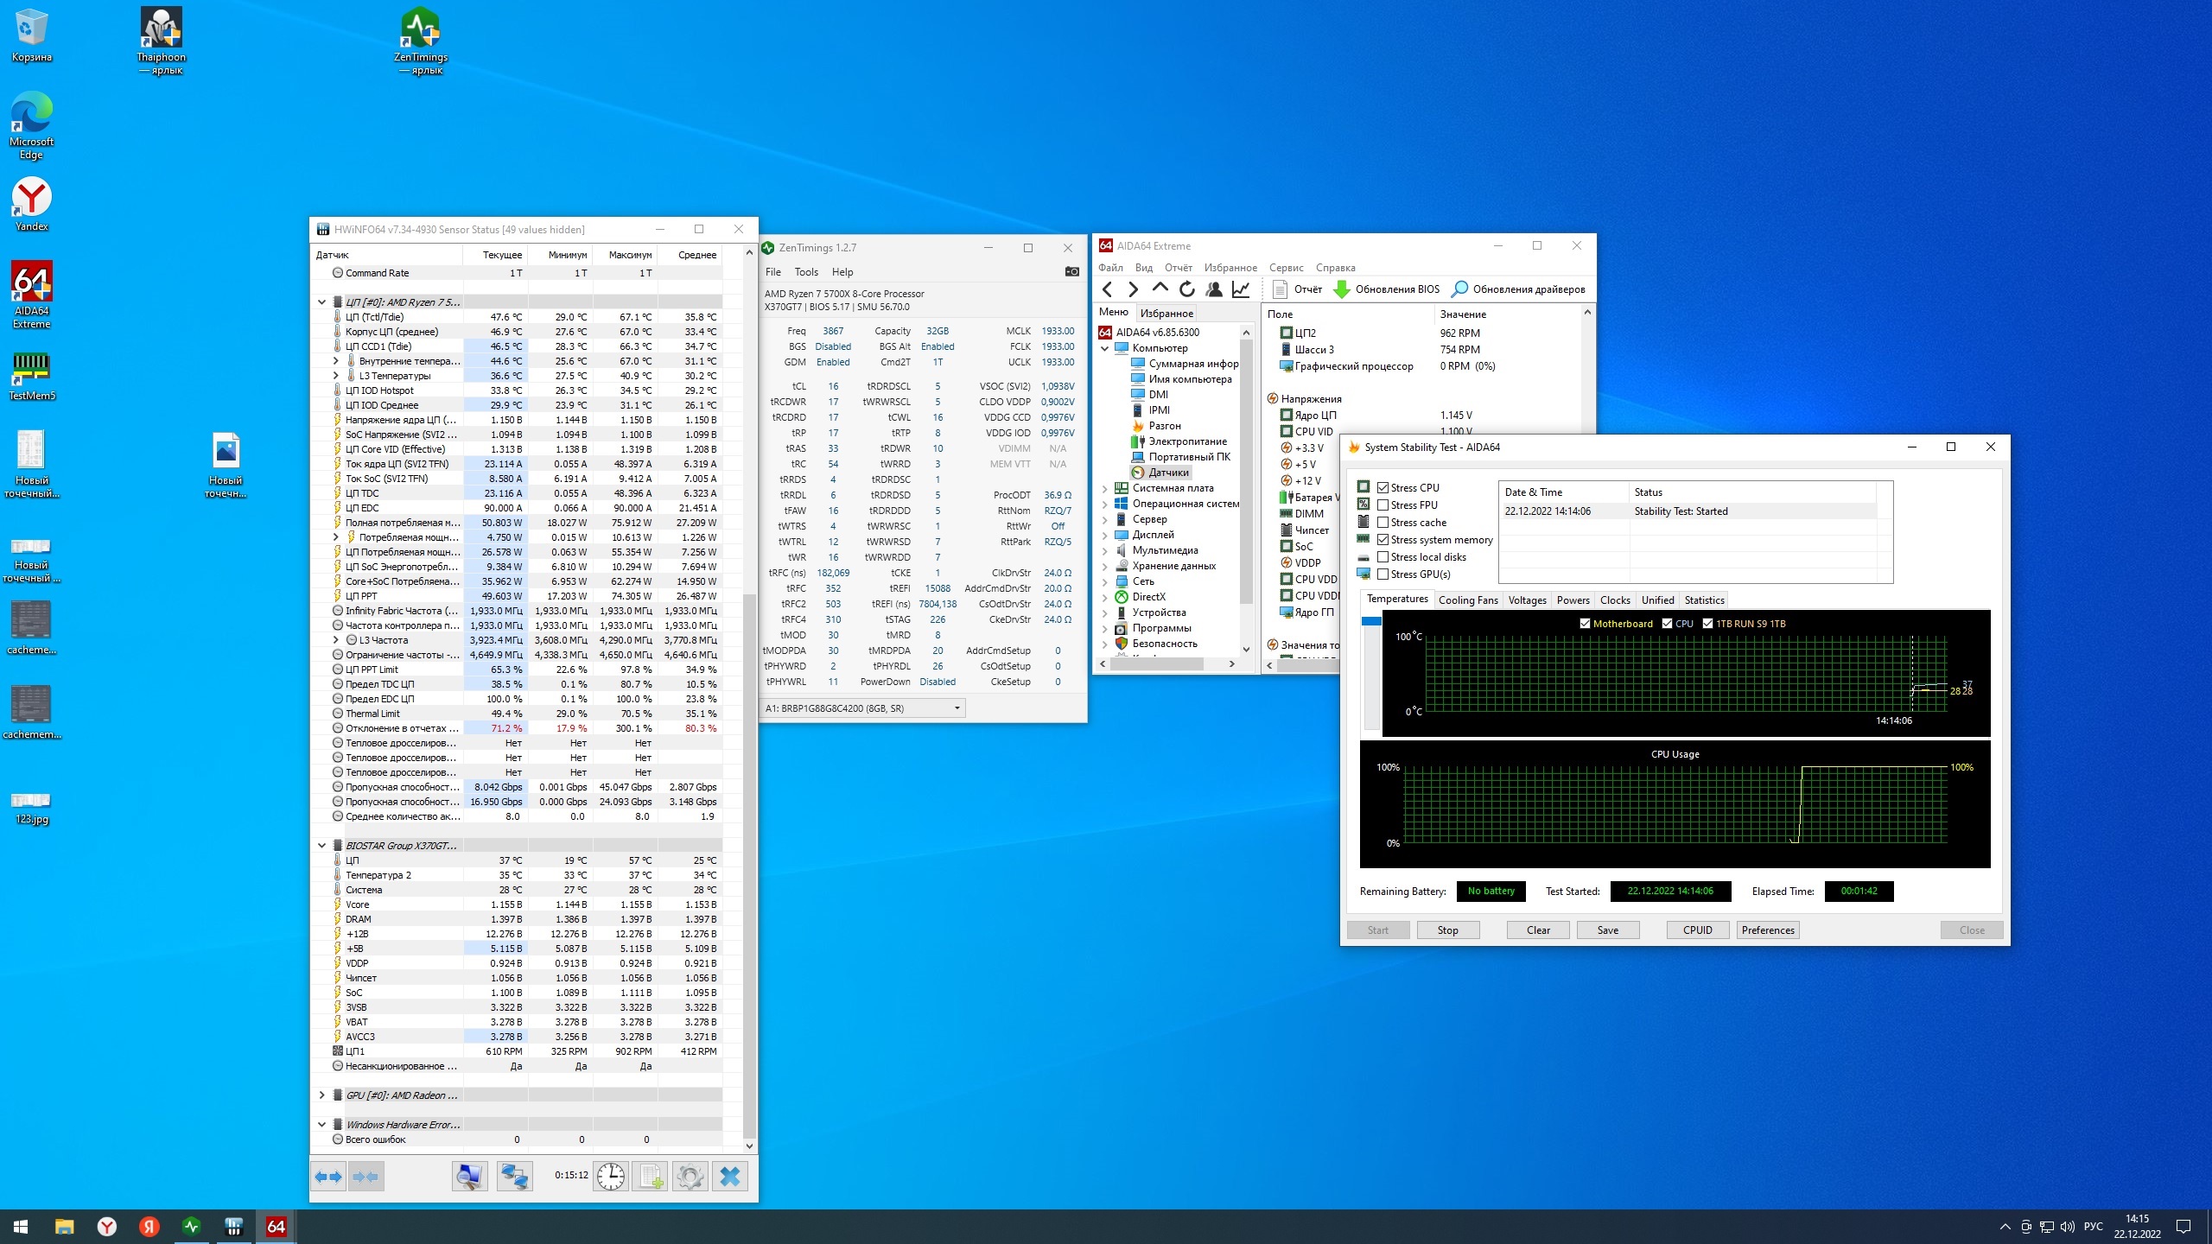Click the HWiNFO vertical scrollbar
Screen dimensions: 2212x1244
tap(749, 864)
